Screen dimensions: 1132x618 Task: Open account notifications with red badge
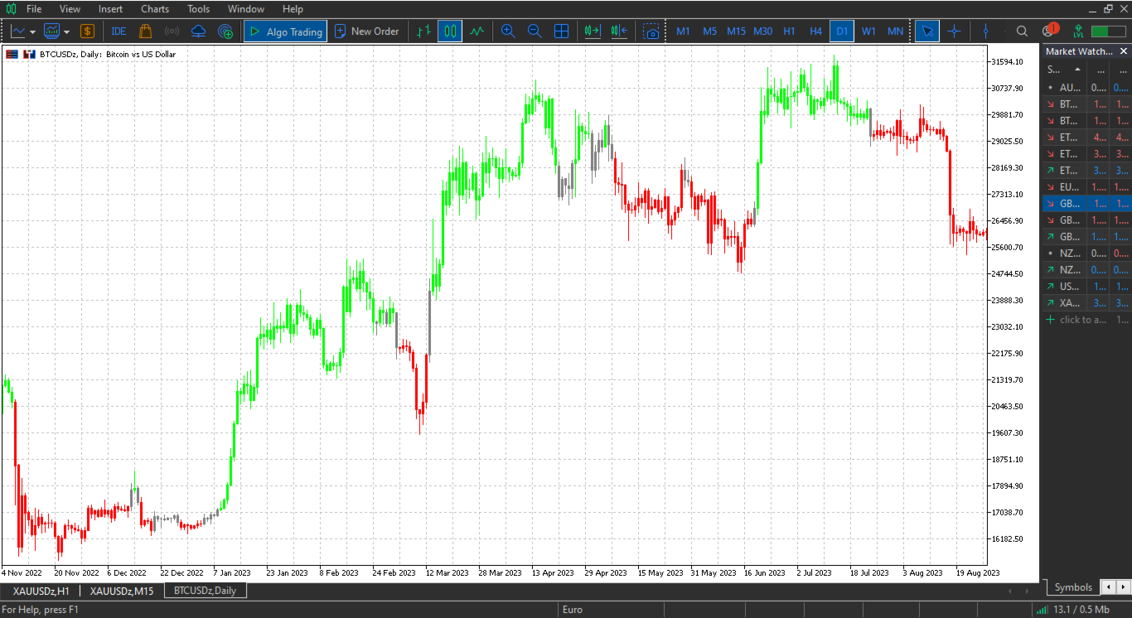pyautogui.click(x=1049, y=31)
